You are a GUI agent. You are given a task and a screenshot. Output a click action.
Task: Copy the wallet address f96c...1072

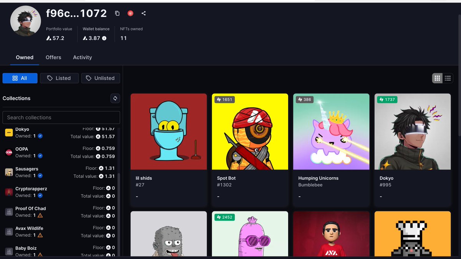click(x=117, y=13)
